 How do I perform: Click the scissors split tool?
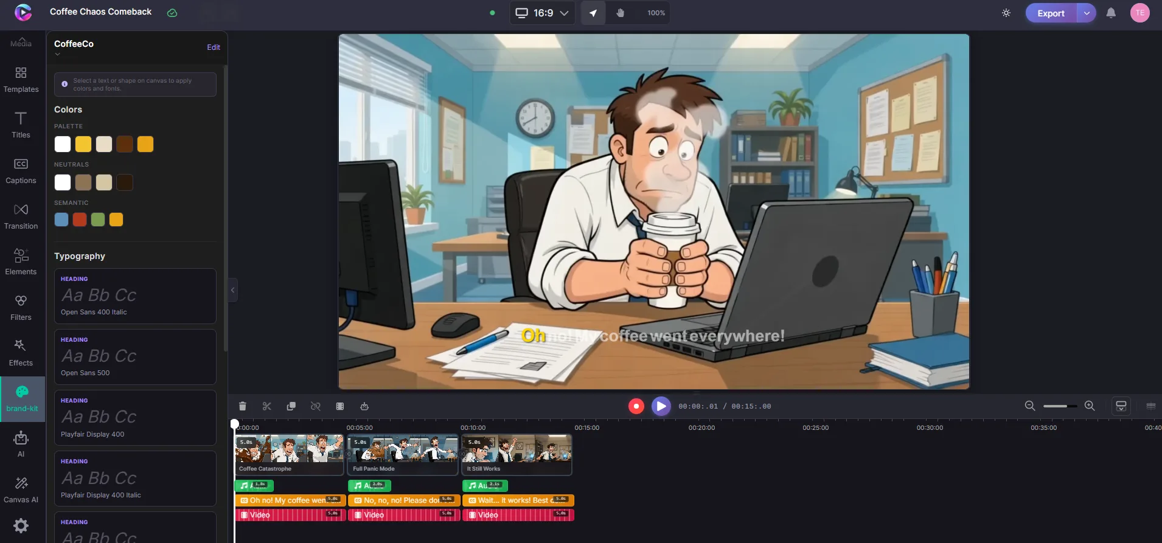click(x=266, y=406)
